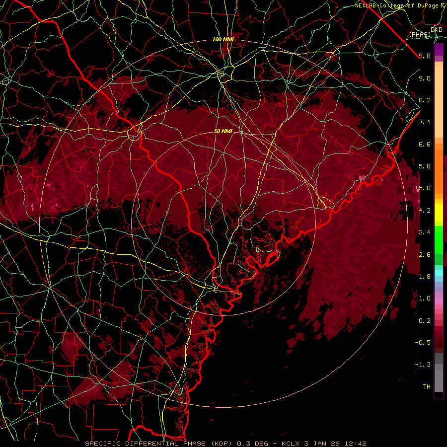Select the cyan band of the color scale
Viewport: 447px width, 447px height.
point(439,273)
